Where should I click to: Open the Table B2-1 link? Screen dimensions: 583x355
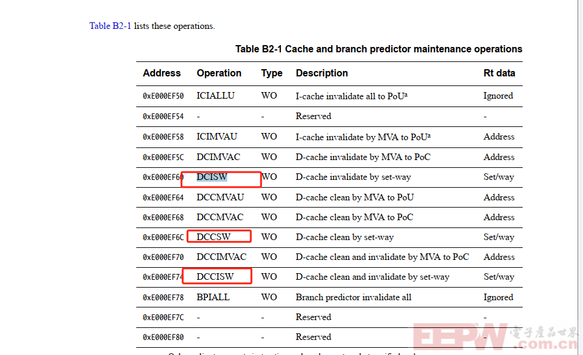click(110, 26)
